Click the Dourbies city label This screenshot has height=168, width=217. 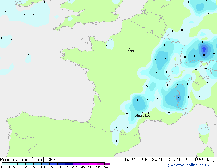coord(142,115)
